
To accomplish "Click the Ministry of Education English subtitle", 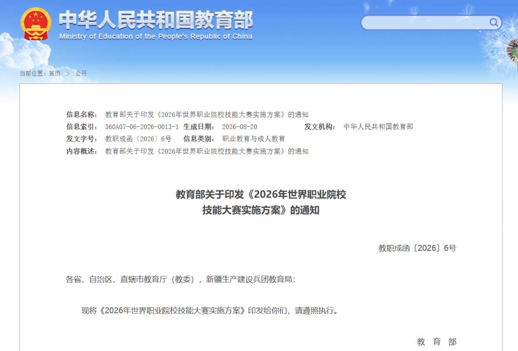I will (x=156, y=37).
